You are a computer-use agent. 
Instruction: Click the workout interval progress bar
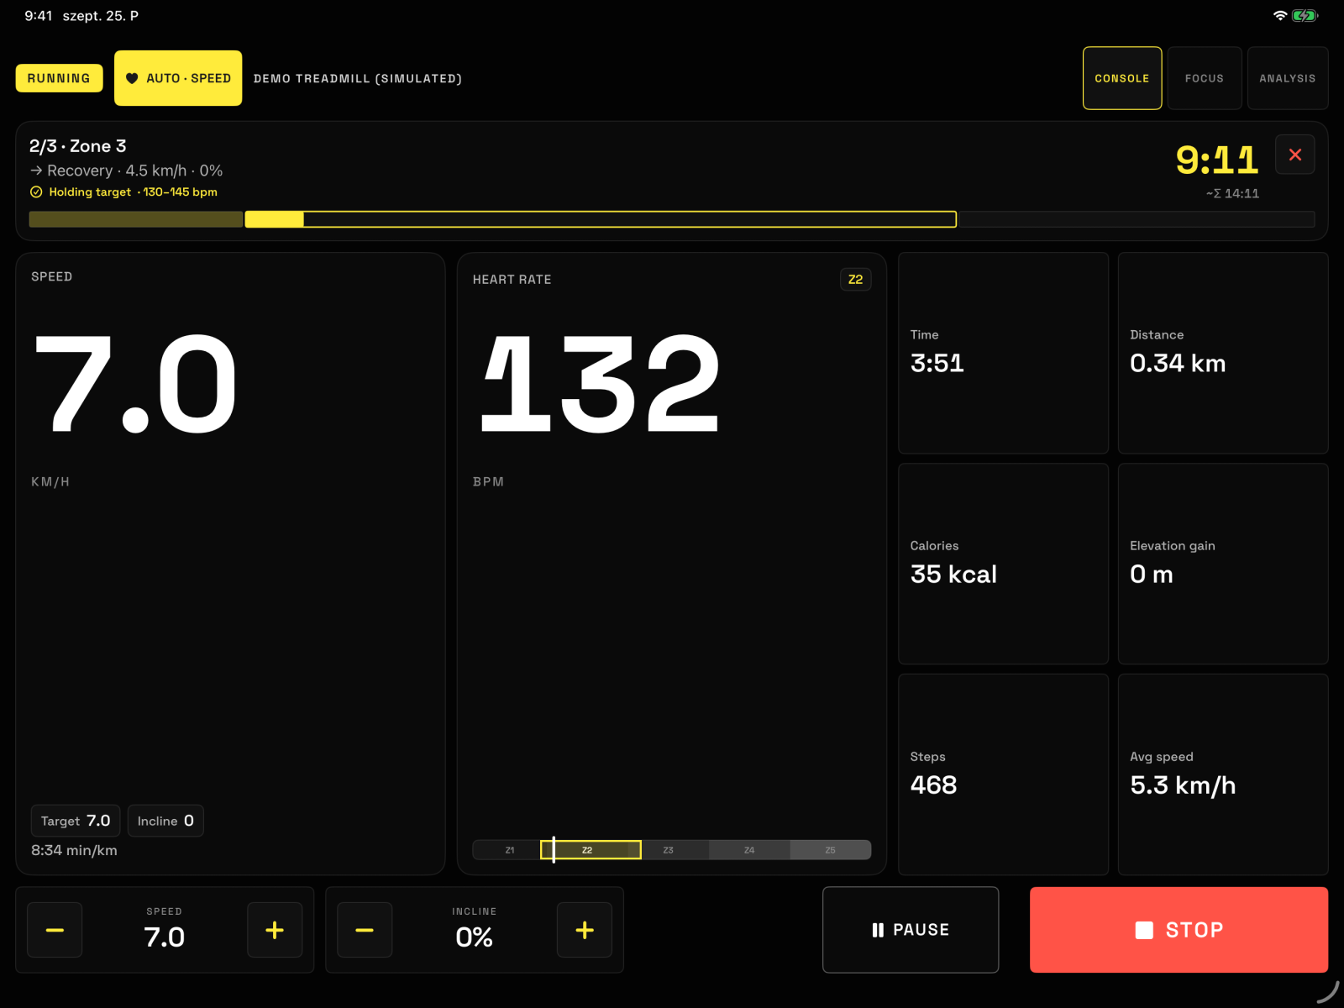click(x=672, y=219)
